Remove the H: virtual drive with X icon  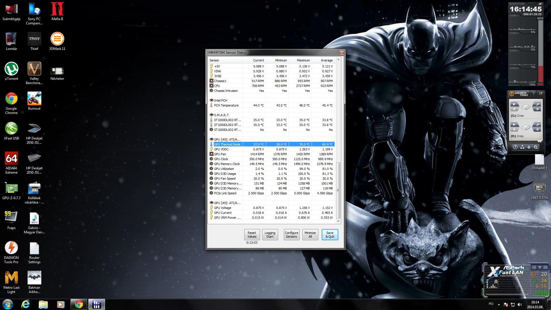pyautogui.click(x=537, y=129)
